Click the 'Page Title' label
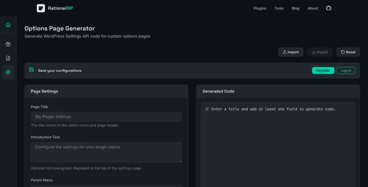This screenshot has height=187, width=368. coord(39,107)
